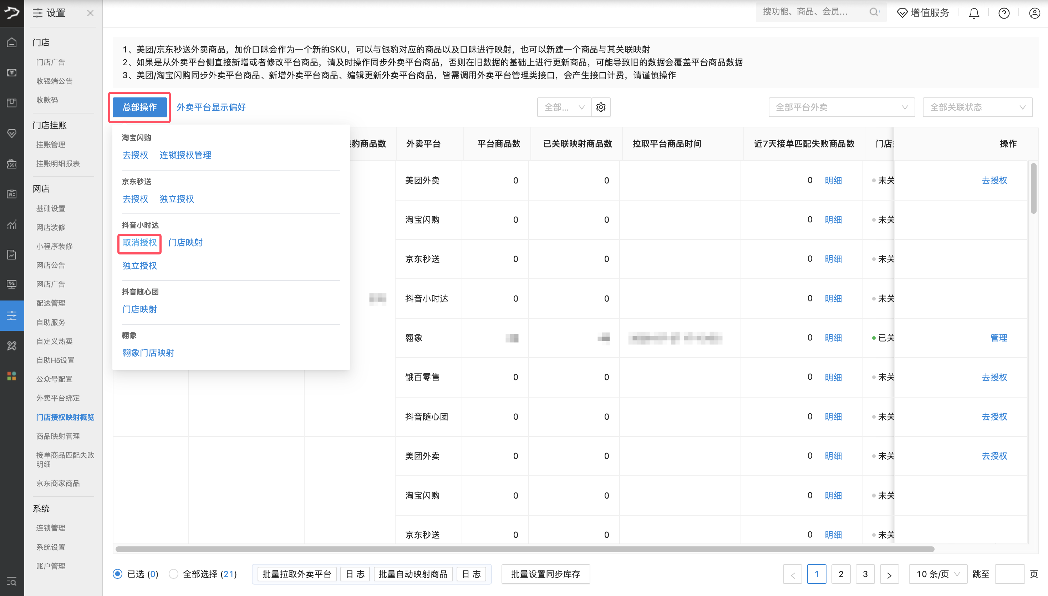Viewport: 1048px width, 596px height.
Task: Click 去授权 in 饿百零售 row
Action: [x=994, y=377]
